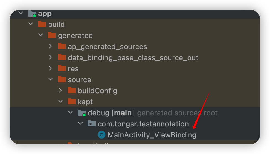Viewport: 270px width, 154px height.
Task: Expand the buildConfig folder chevron
Action: 60,91
